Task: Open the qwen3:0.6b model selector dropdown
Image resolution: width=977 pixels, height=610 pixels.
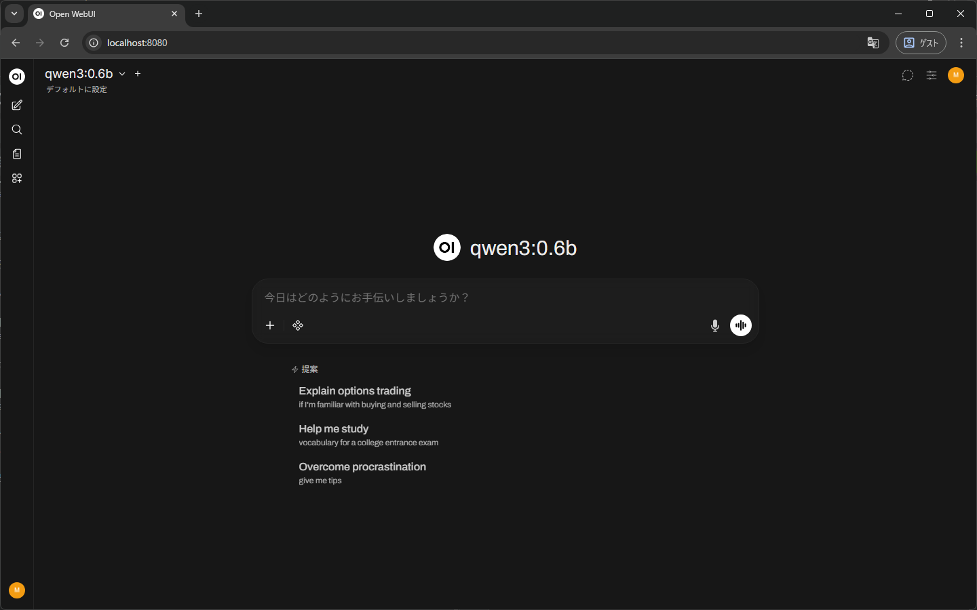Action: pyautogui.click(x=85, y=74)
